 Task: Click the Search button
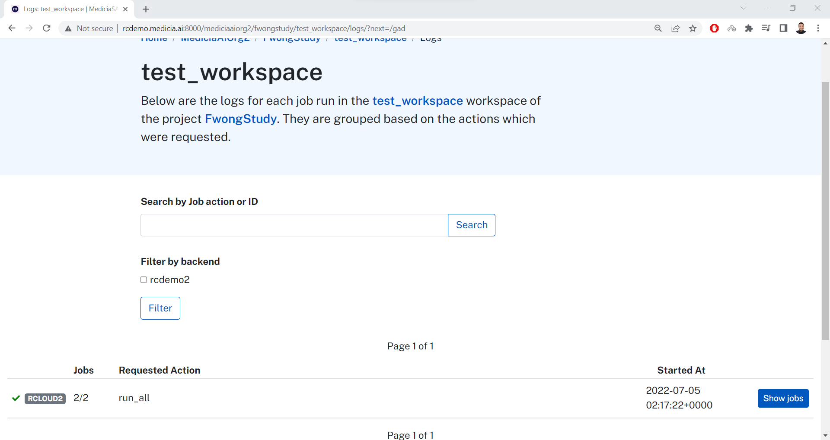point(472,225)
